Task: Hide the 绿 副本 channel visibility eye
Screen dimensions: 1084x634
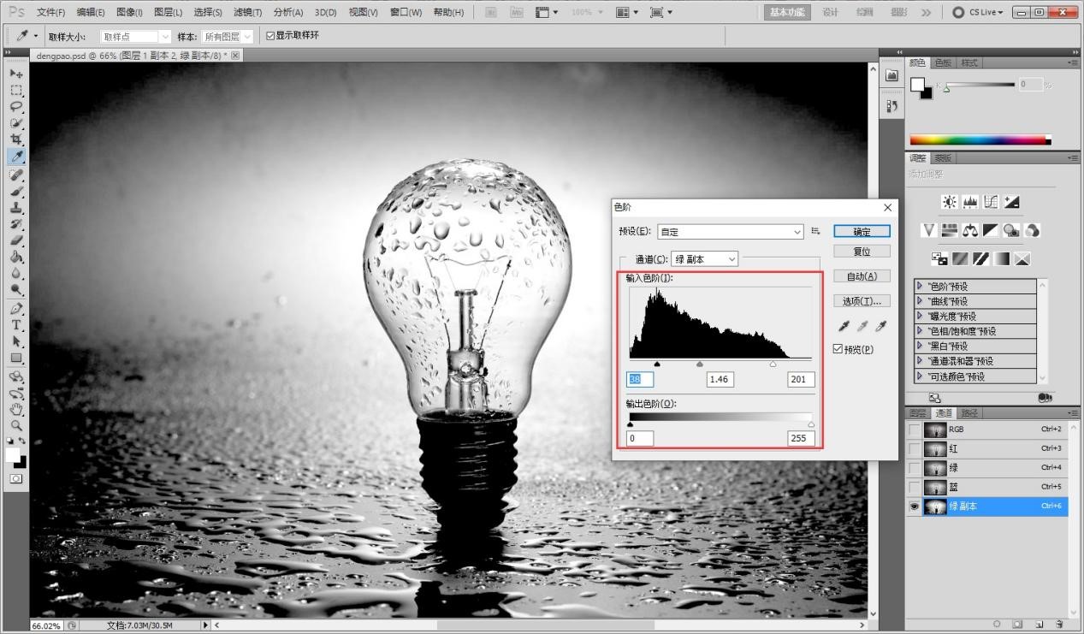Action: (x=914, y=506)
